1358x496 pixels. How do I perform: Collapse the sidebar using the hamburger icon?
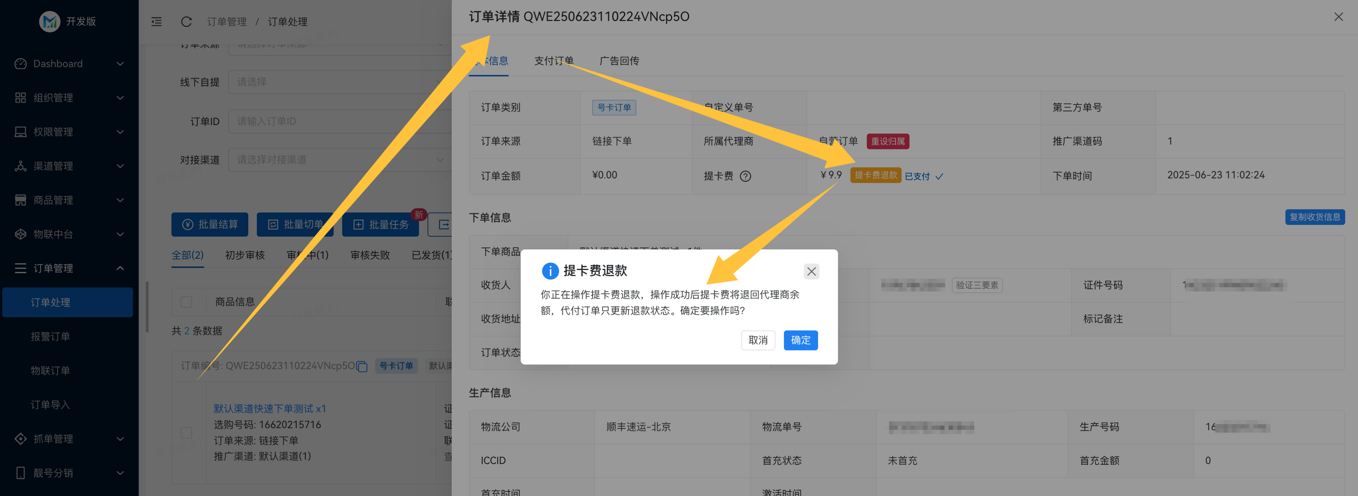156,22
